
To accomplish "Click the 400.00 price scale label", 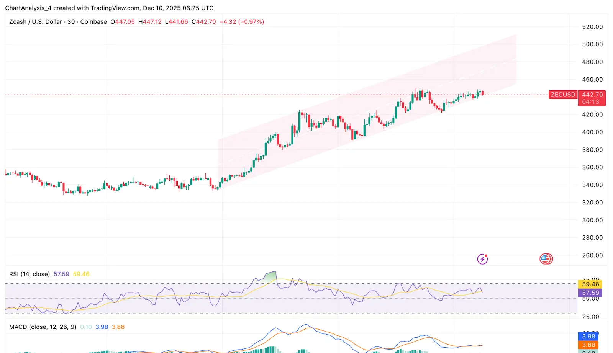I will (592, 132).
